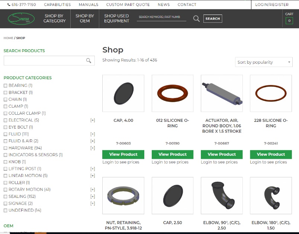Click the HOME breadcrumb link
Viewport: 299px width, 234px height.
[9, 38]
